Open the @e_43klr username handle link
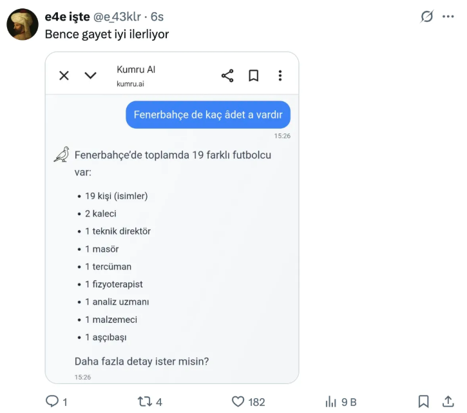The height and width of the screenshot is (413, 467). point(120,17)
